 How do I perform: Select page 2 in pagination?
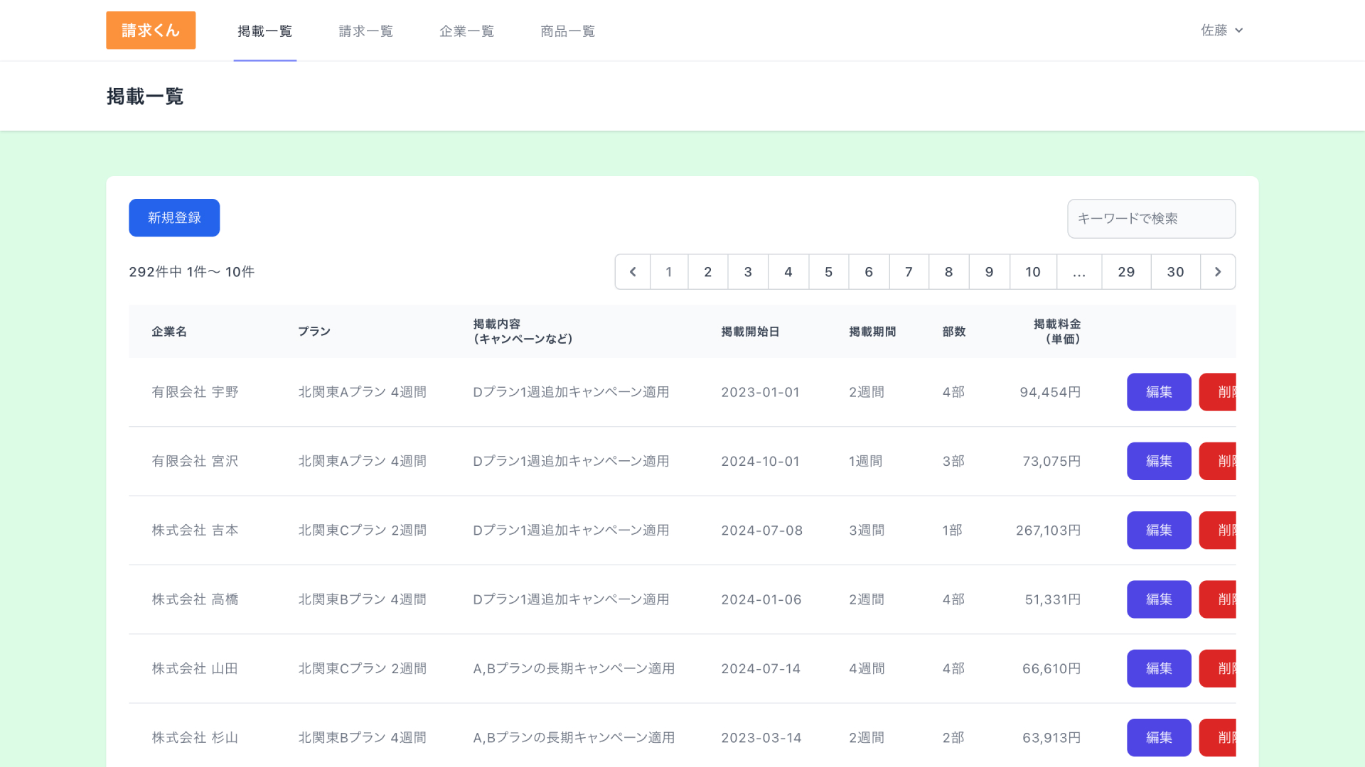point(708,272)
